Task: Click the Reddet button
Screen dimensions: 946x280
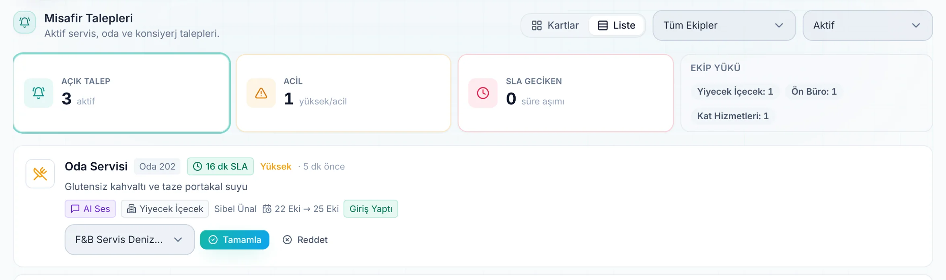Action: pyautogui.click(x=305, y=240)
